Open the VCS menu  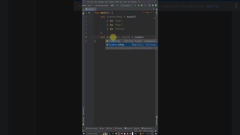(129, 2)
